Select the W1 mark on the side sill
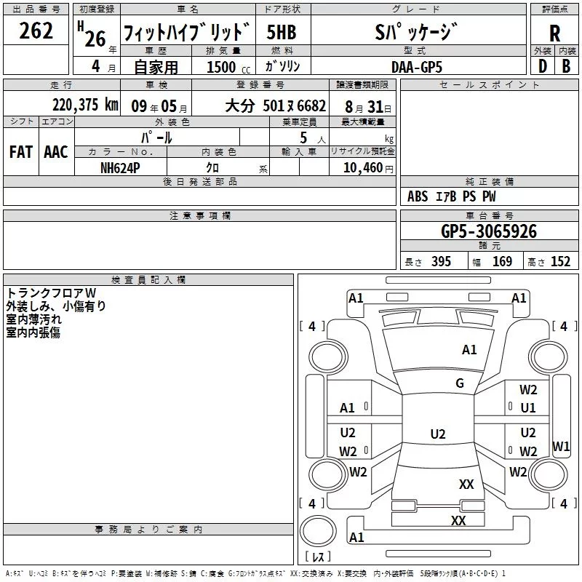This screenshot has width=582, height=582. (560, 446)
